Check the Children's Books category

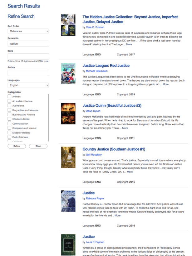9,119
